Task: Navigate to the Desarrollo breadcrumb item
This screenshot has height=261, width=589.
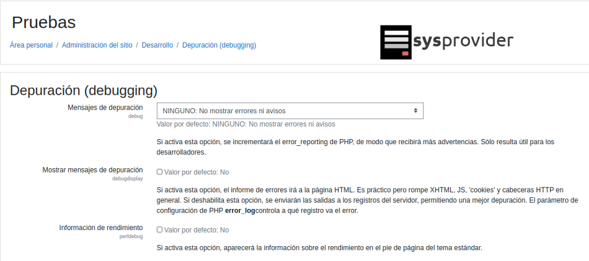Action: pos(157,45)
